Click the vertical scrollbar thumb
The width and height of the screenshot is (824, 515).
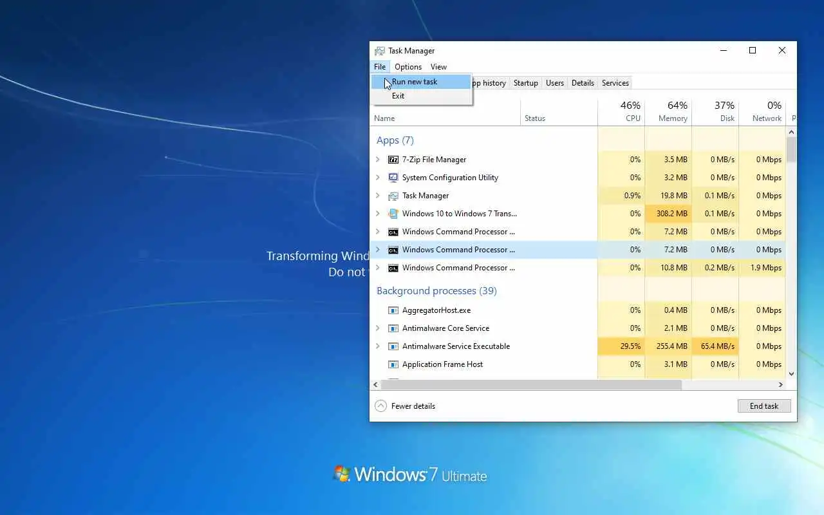[791, 149]
